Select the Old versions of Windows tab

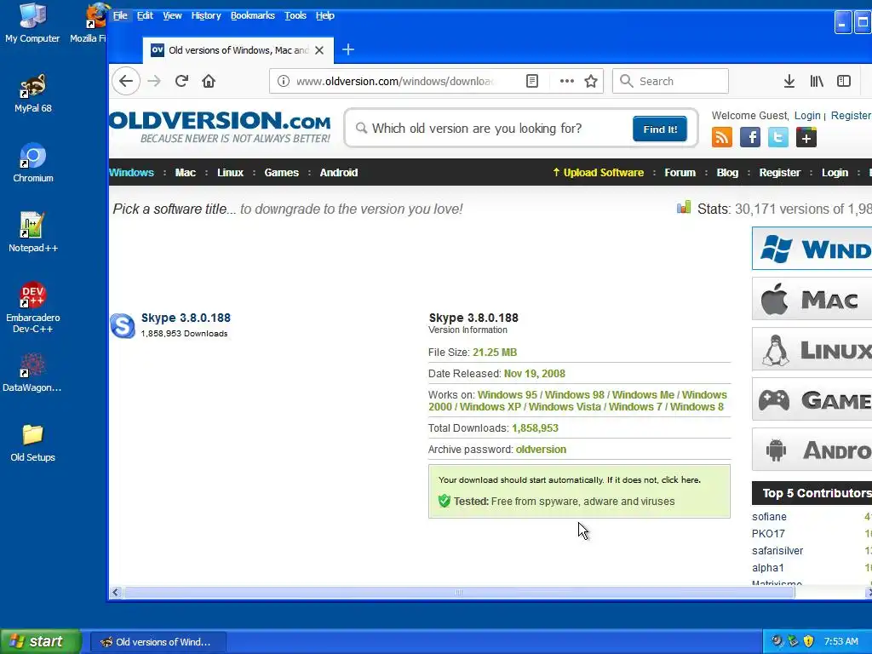click(x=238, y=50)
